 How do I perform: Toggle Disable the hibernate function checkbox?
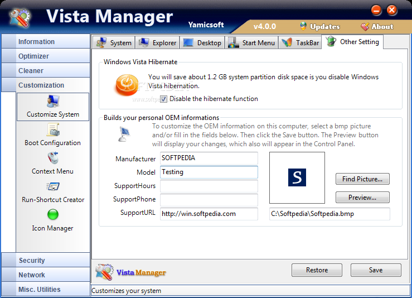tap(163, 99)
